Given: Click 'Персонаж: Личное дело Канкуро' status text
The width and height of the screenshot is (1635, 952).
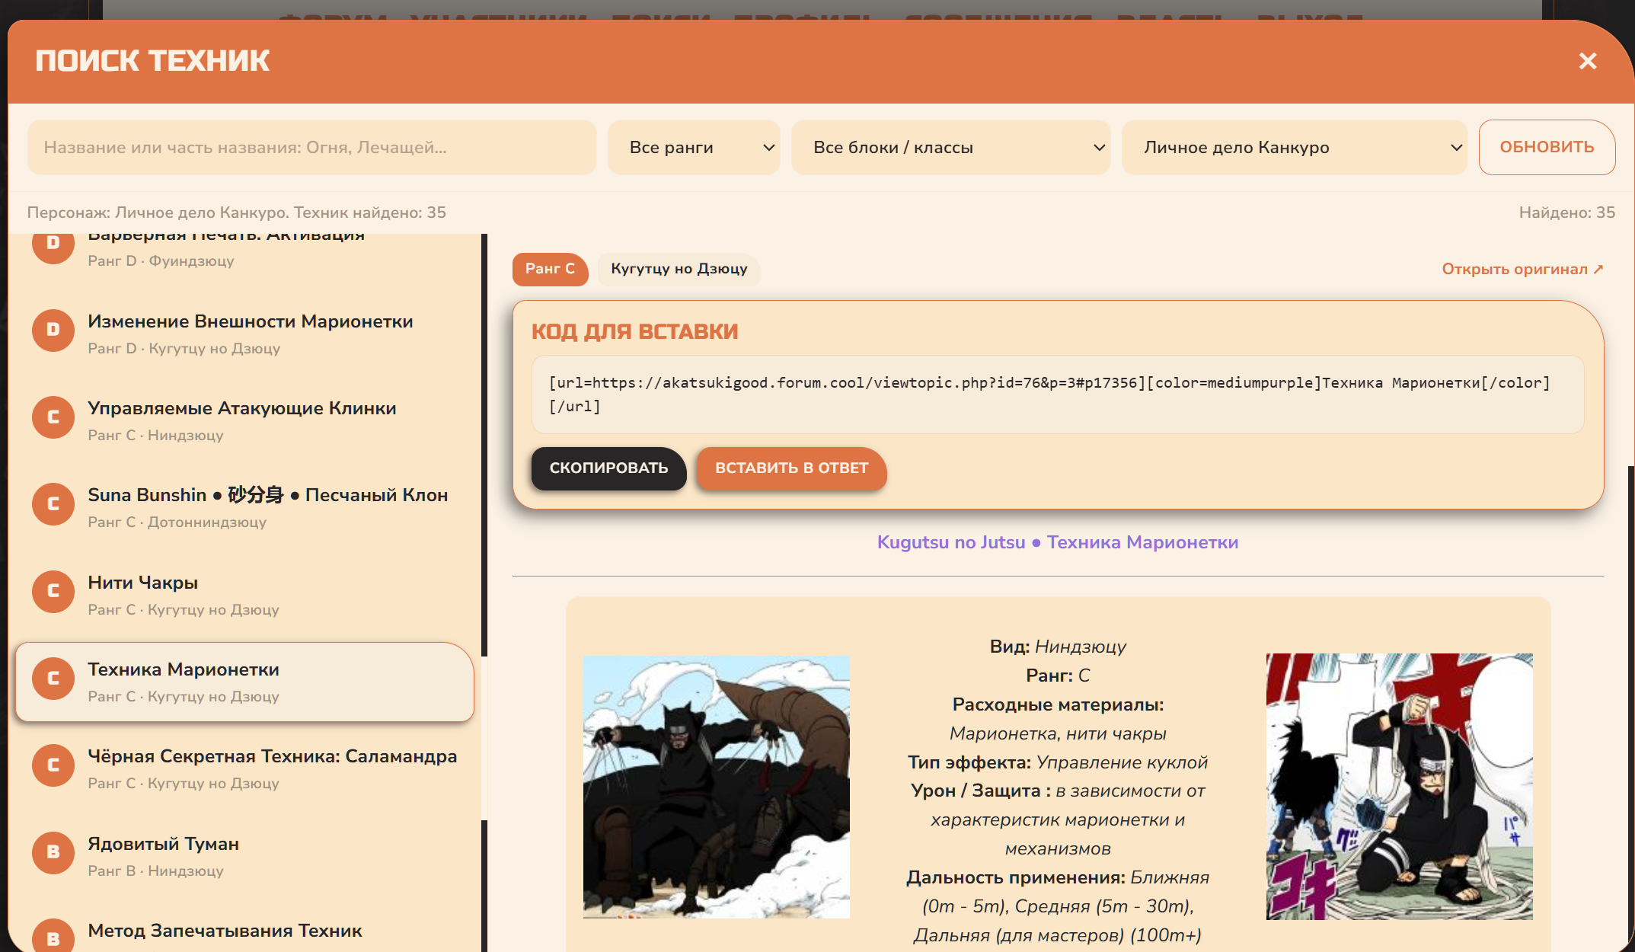Looking at the screenshot, I should pos(237,212).
